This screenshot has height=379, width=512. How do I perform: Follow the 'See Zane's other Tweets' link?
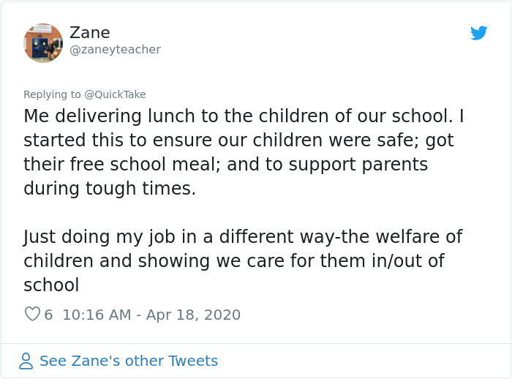[x=129, y=361]
